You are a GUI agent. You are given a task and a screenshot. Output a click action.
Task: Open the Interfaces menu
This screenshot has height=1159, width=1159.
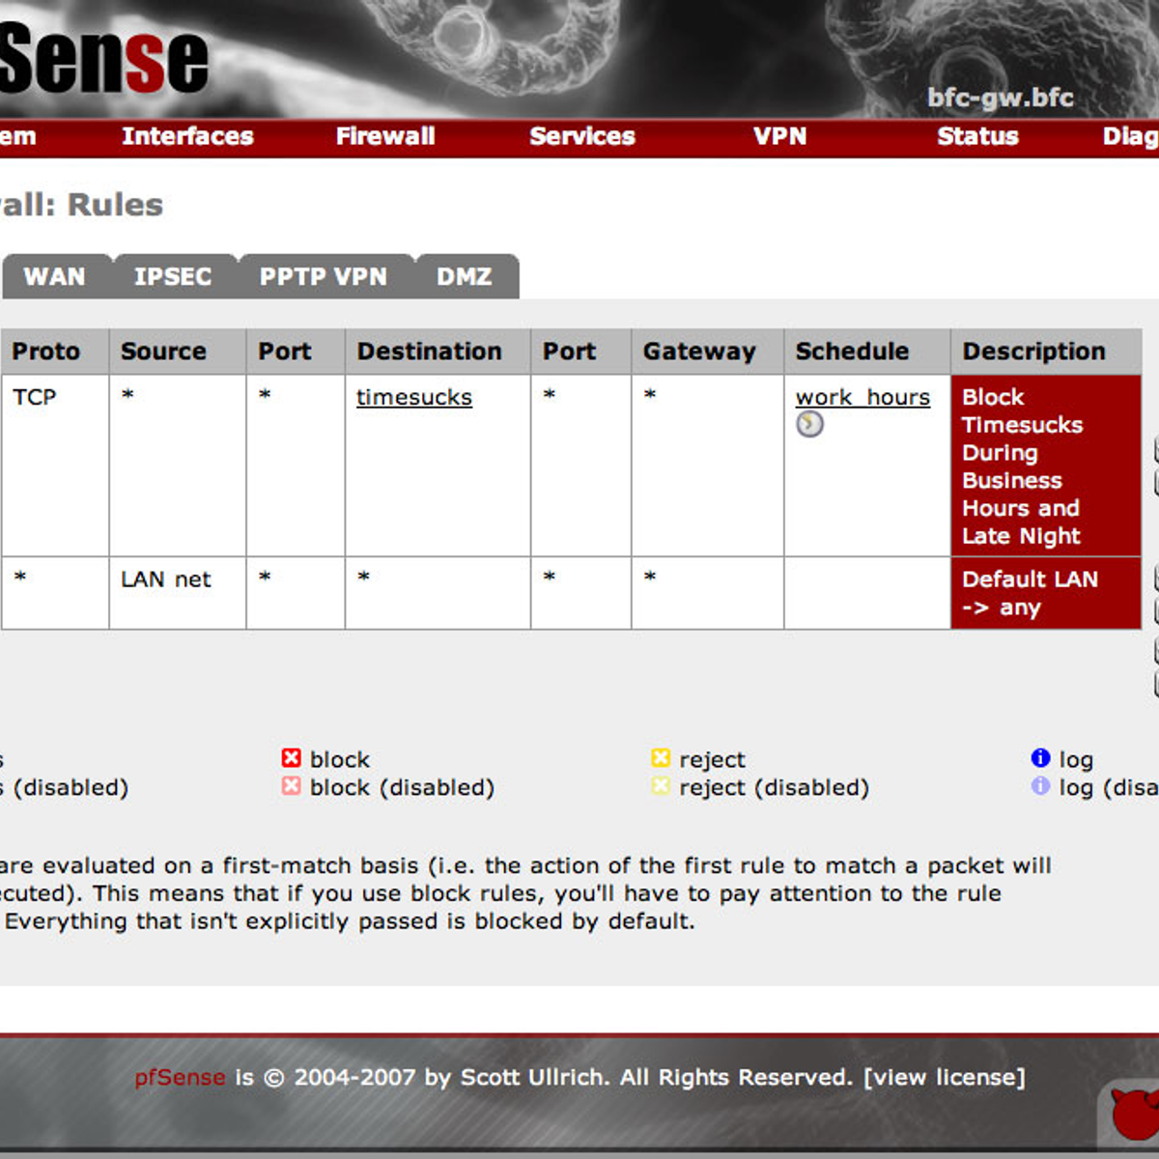pos(187,136)
